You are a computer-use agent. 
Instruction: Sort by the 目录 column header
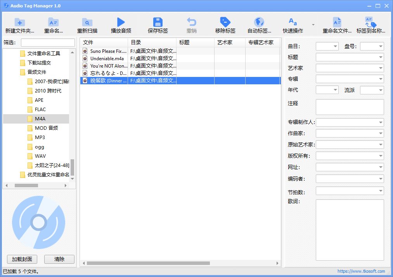[x=152, y=42]
